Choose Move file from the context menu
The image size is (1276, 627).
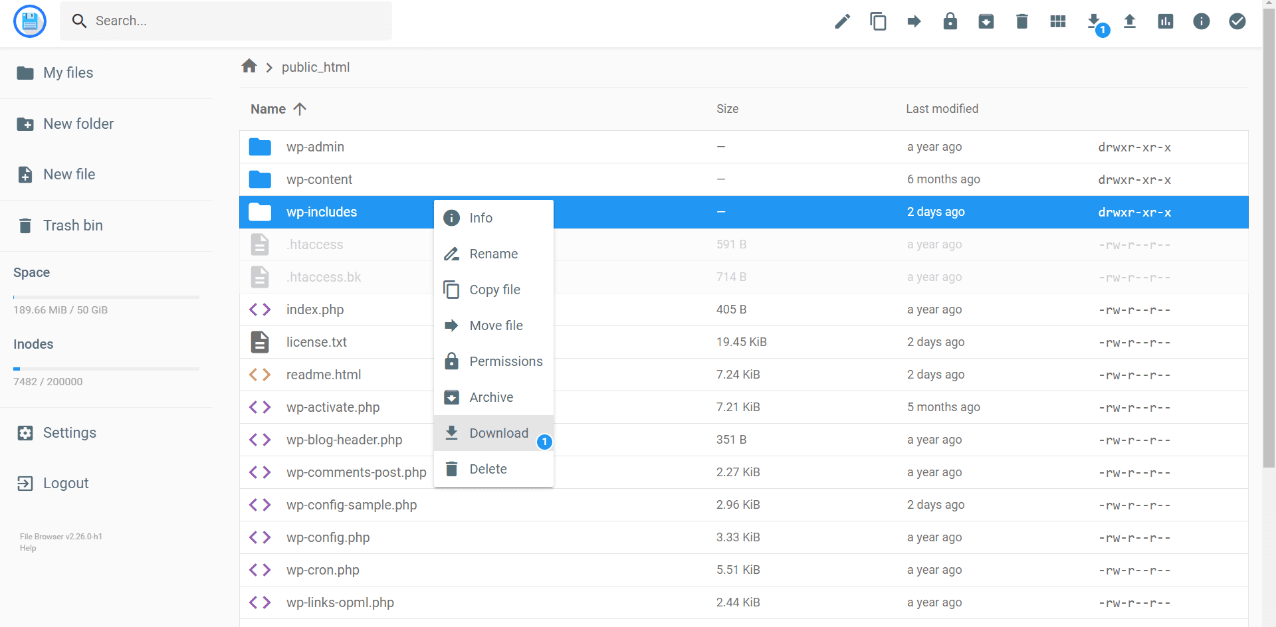tap(495, 325)
